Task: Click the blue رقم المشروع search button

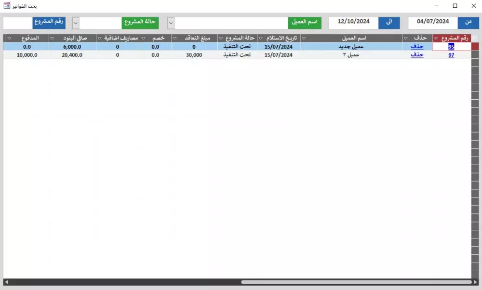Action: (x=49, y=23)
